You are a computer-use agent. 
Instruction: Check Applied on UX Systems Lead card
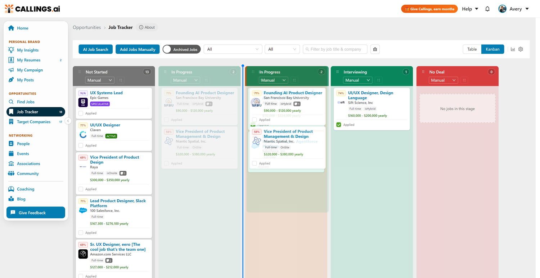coord(81,113)
